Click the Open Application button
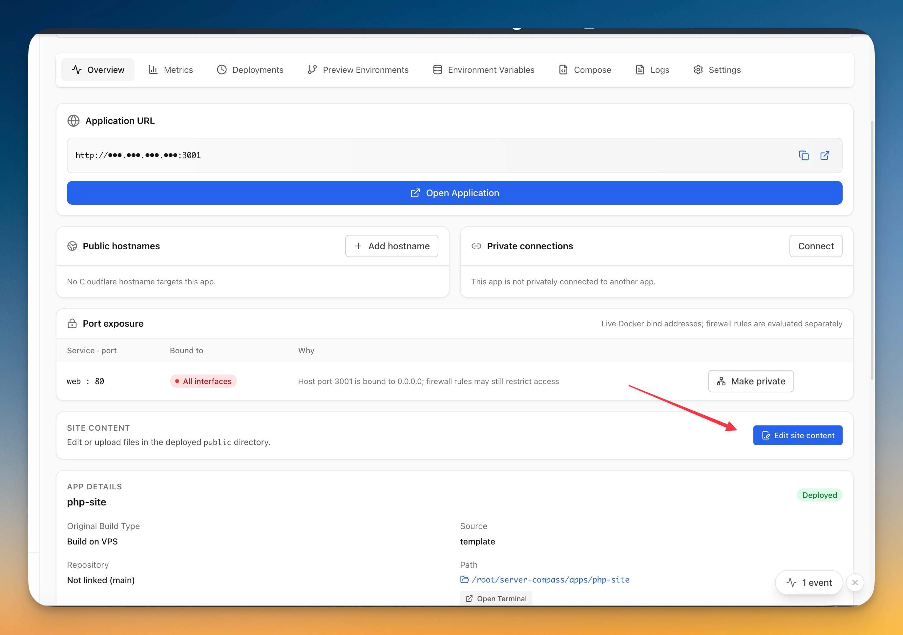The height and width of the screenshot is (635, 903). [454, 193]
